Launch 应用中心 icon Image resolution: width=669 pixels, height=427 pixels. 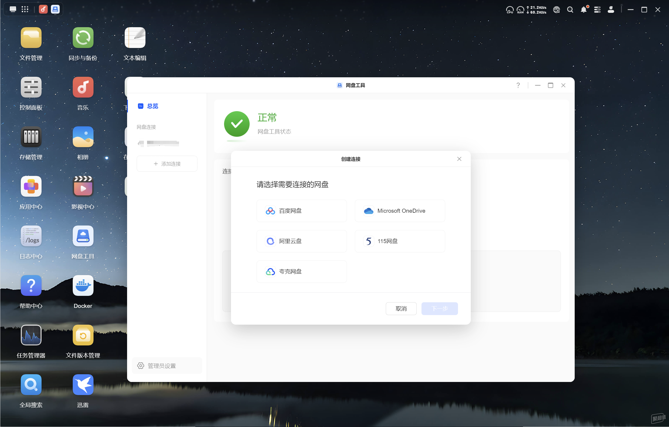click(x=31, y=186)
